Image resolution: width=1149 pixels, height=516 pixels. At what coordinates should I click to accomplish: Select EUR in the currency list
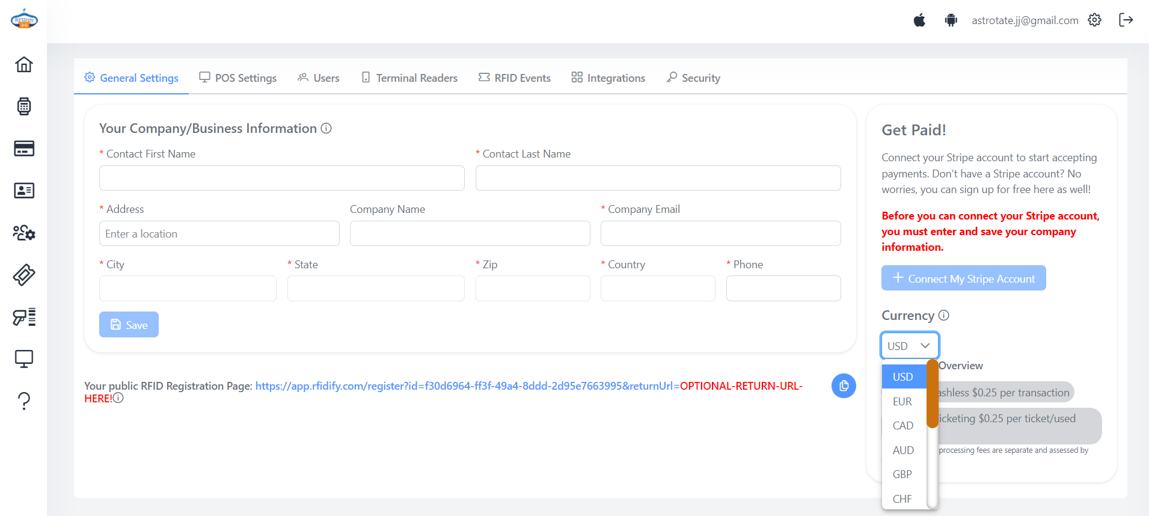(x=904, y=401)
